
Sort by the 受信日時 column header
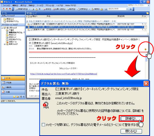point(129,17)
